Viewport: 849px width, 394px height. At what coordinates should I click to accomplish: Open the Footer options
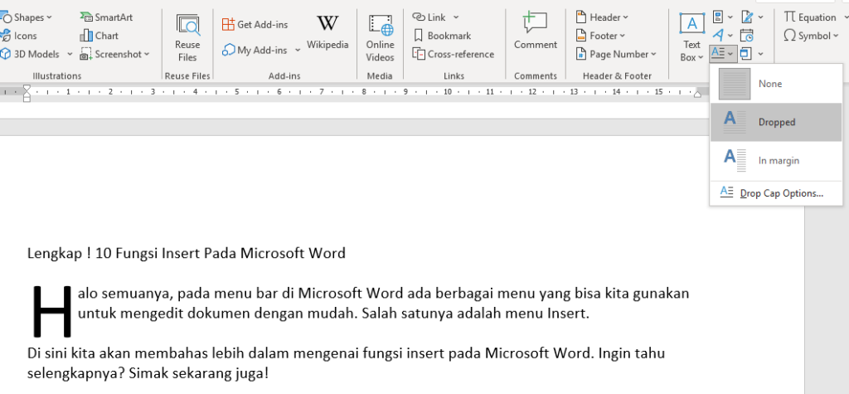(x=600, y=36)
